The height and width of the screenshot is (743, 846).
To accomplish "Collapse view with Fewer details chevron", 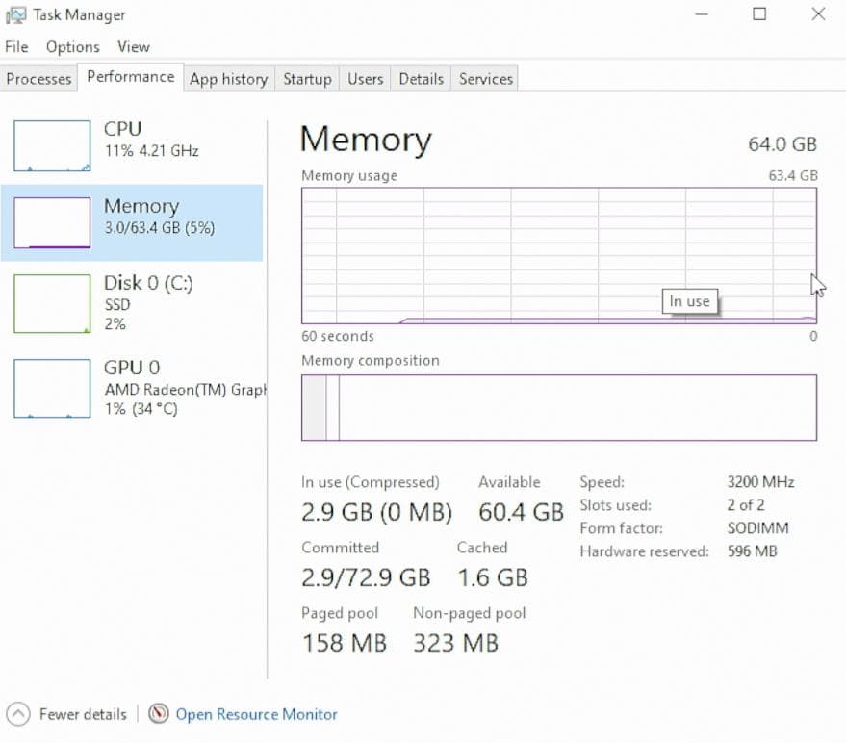I will coord(17,714).
